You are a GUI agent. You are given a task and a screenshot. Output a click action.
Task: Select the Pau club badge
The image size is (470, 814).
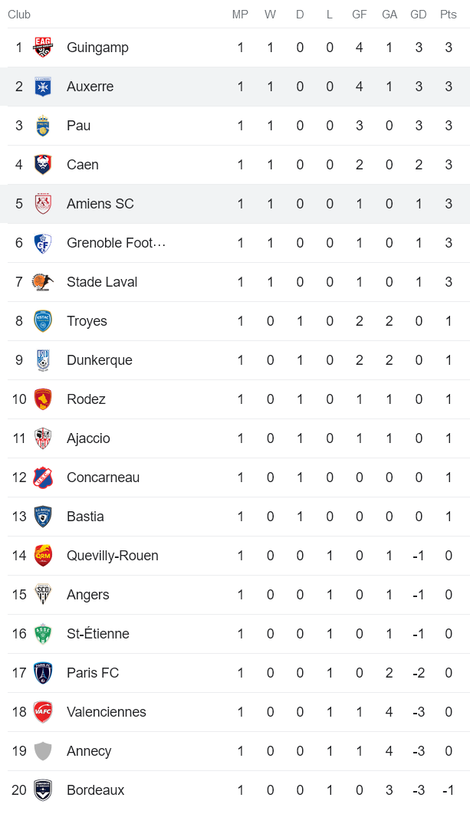click(x=43, y=126)
